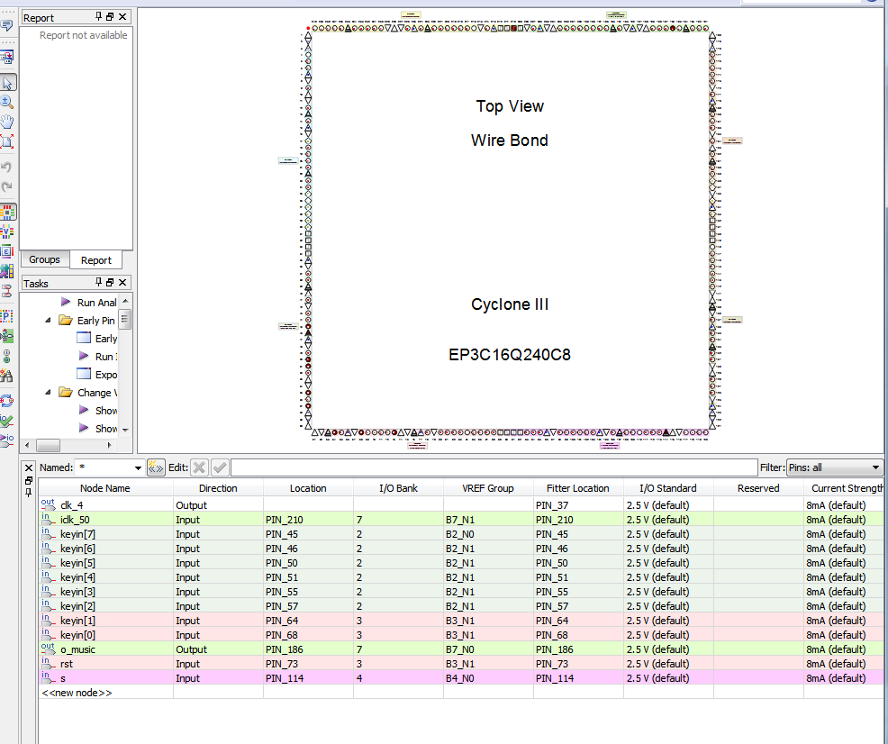Sort by the Node Name column header
888x744 pixels.
click(x=104, y=488)
